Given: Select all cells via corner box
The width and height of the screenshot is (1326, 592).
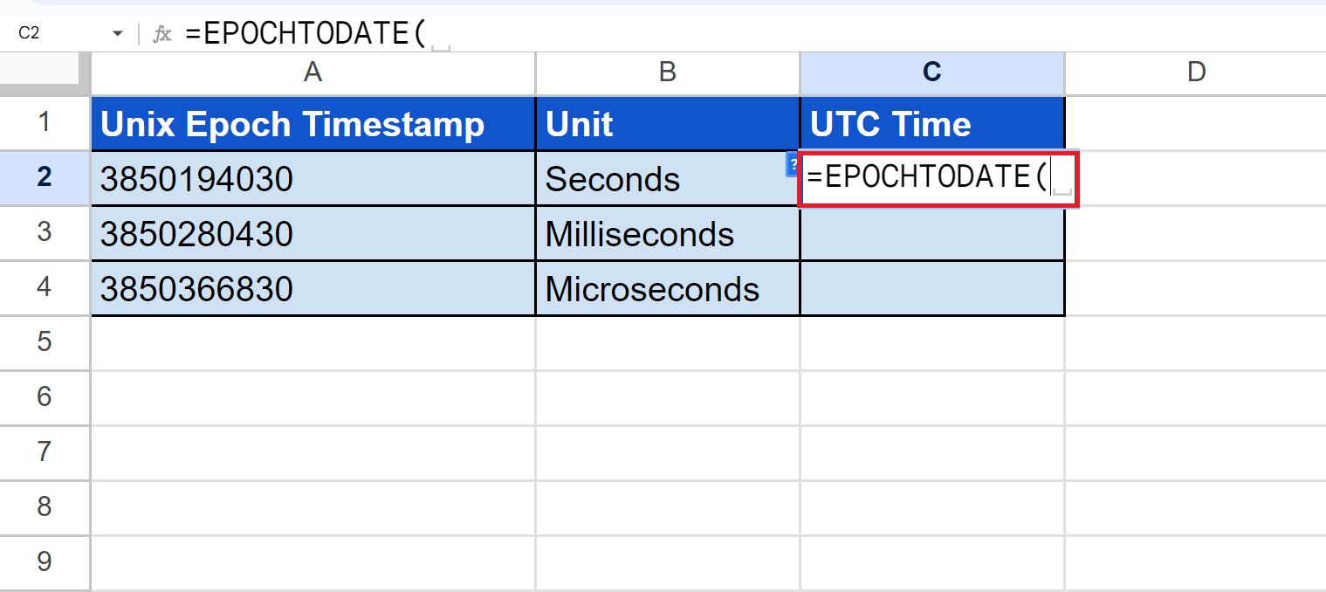Looking at the screenshot, I should [x=45, y=72].
